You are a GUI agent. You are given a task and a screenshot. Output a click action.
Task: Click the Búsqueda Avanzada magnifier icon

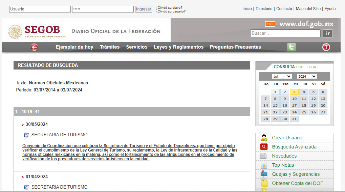point(264,147)
